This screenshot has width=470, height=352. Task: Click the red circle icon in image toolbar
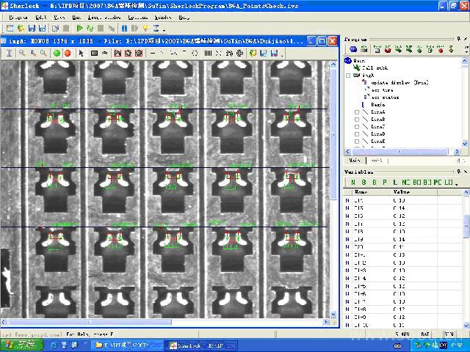[68, 53]
